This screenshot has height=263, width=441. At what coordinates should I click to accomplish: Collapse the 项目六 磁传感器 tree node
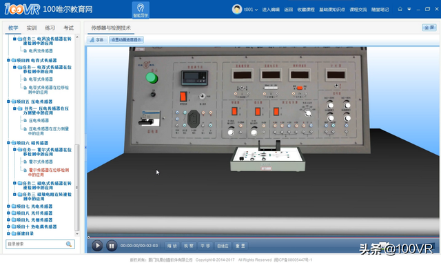click(8, 143)
